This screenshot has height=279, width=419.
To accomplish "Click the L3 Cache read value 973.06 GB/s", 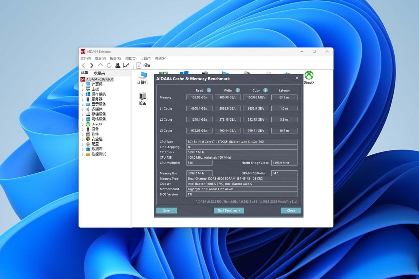I will click(x=199, y=131).
